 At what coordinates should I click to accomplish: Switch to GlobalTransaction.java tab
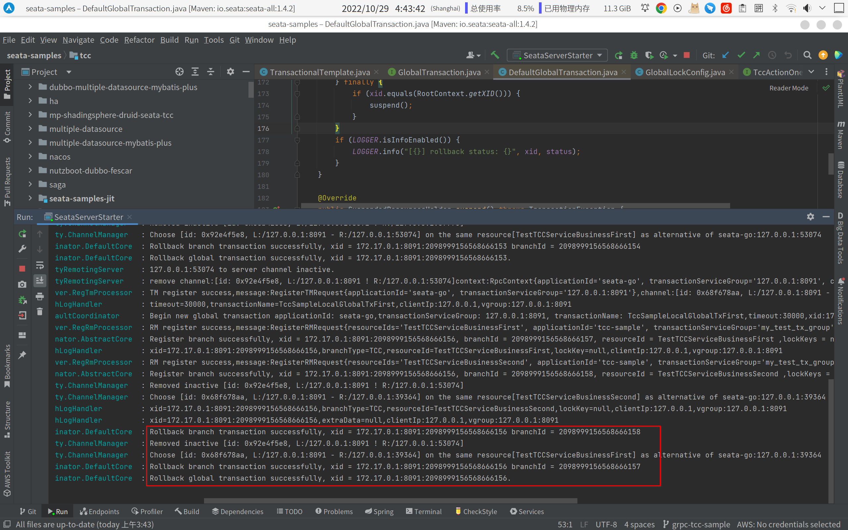click(x=439, y=72)
